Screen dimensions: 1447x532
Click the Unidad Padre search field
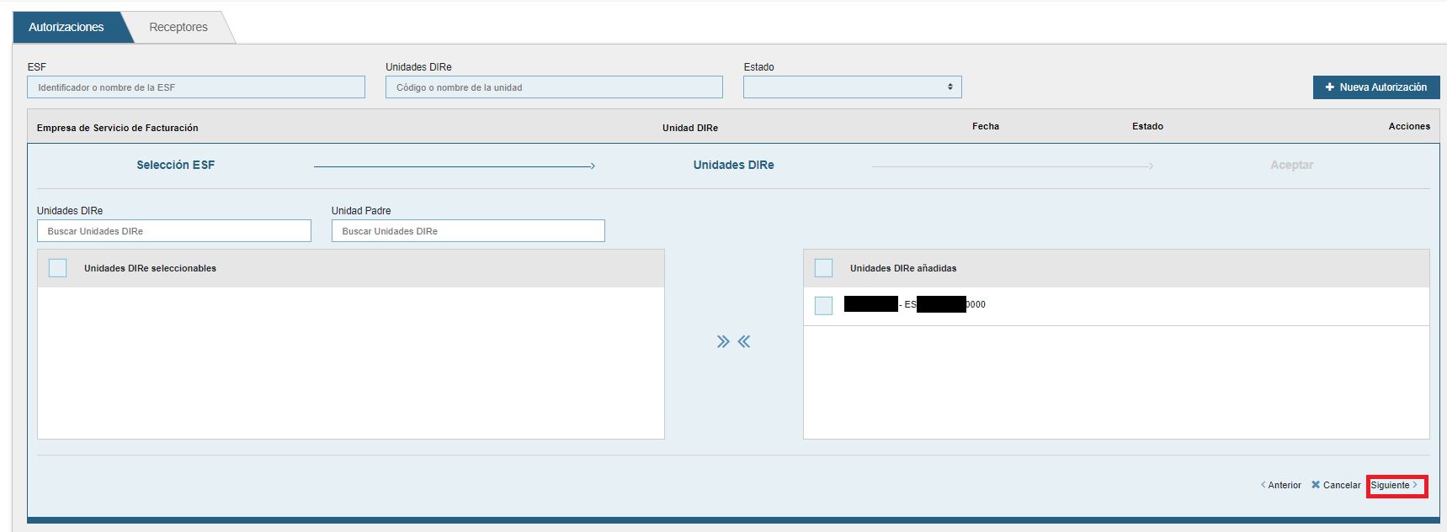pos(468,231)
